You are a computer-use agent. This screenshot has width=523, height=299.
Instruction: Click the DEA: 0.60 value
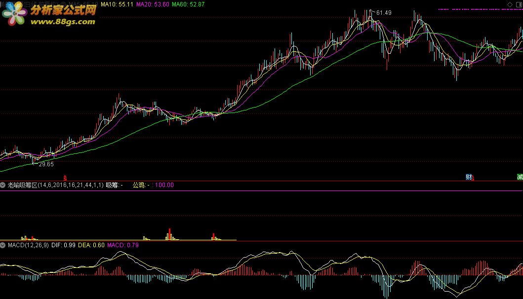pos(91,245)
